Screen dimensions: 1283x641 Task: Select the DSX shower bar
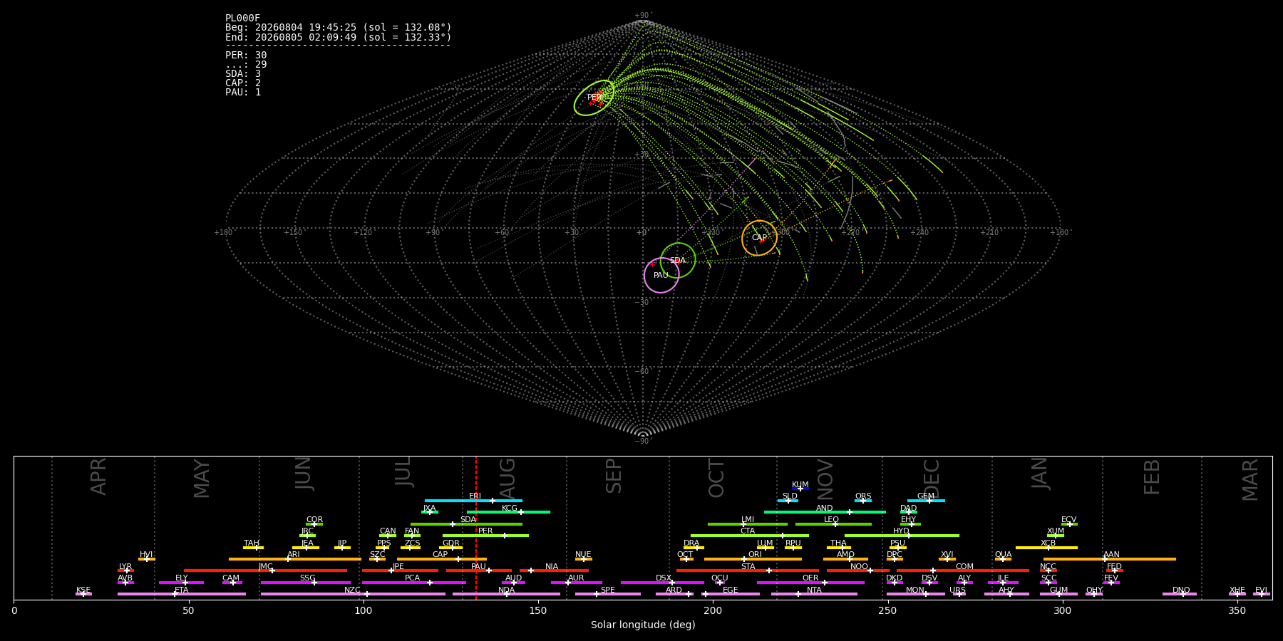(x=662, y=583)
